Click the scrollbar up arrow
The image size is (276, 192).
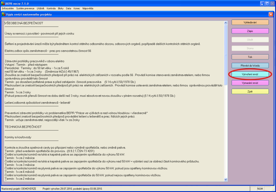226,23
